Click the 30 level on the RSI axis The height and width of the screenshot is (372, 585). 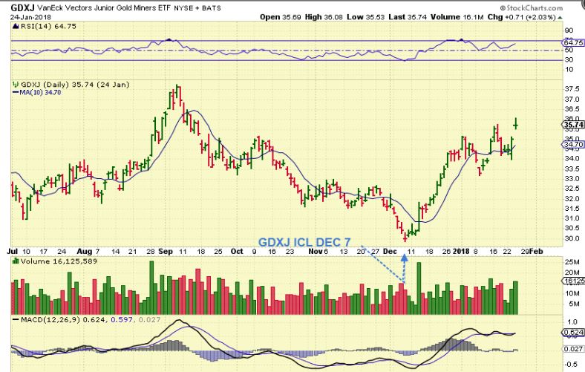[x=569, y=59]
